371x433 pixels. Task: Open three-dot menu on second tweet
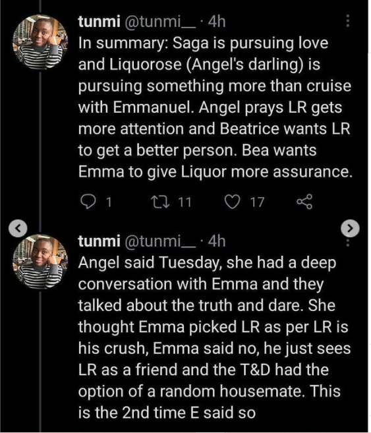tap(347, 243)
